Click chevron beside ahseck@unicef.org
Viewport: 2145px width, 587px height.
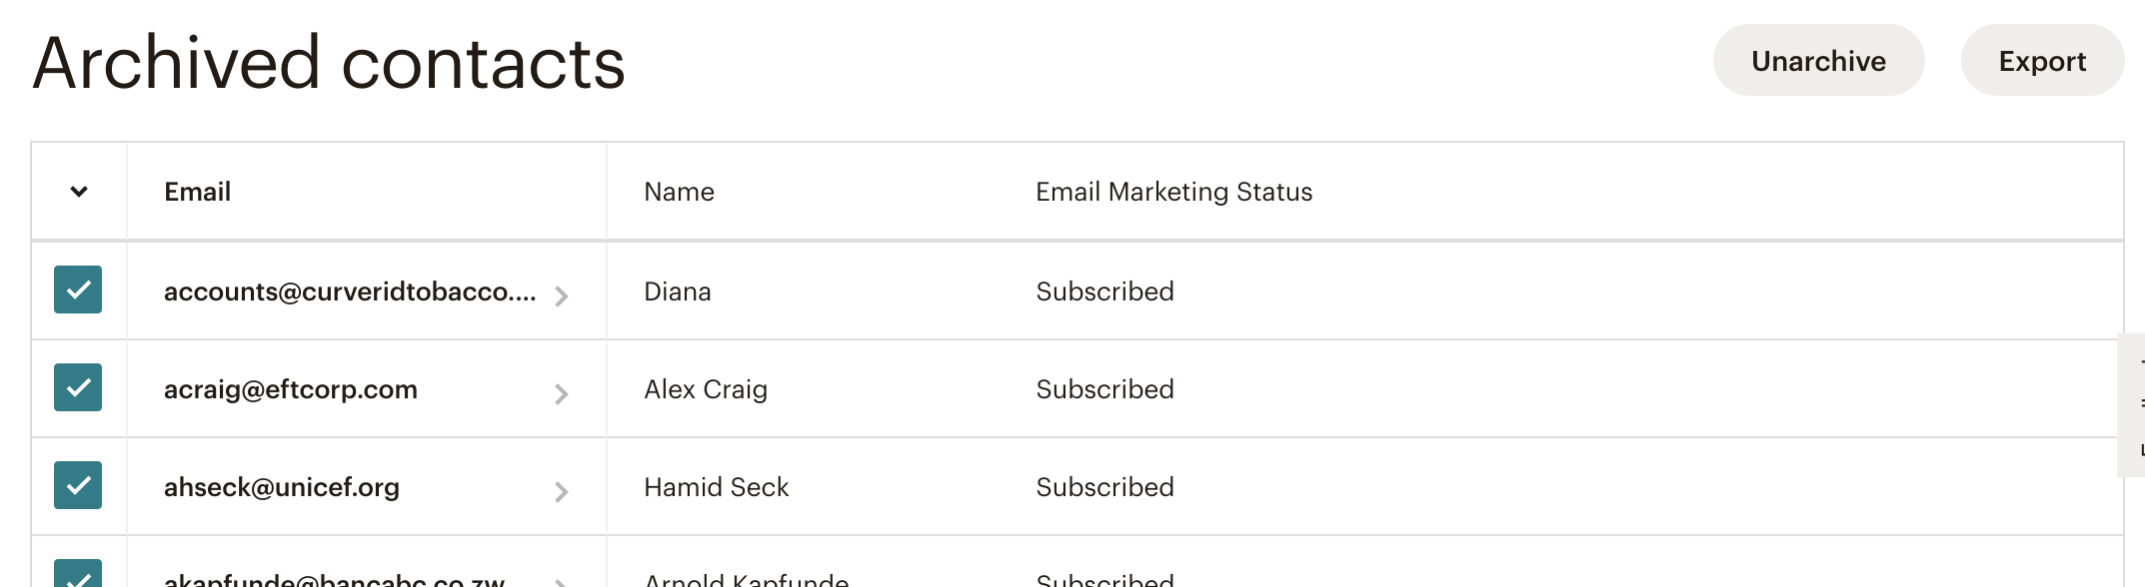[x=562, y=491]
